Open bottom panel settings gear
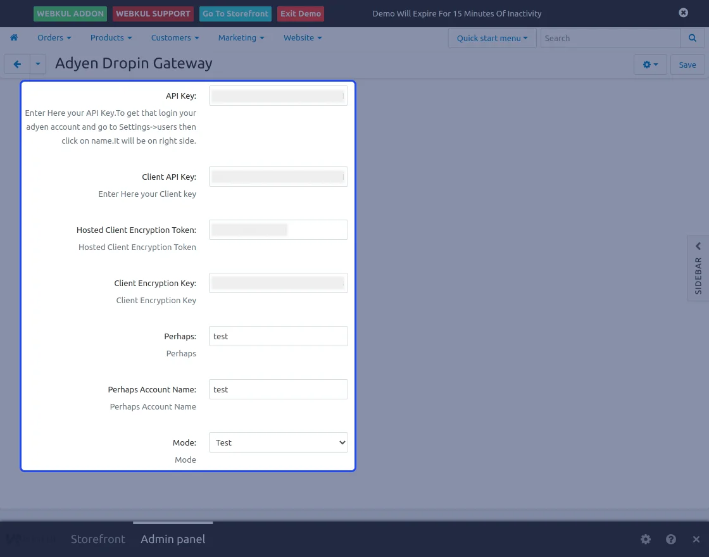Image resolution: width=709 pixels, height=557 pixels. [646, 539]
